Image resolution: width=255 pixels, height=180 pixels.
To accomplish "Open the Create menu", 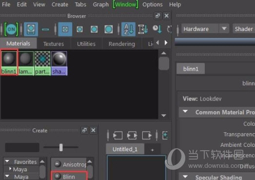I will click(x=60, y=4).
